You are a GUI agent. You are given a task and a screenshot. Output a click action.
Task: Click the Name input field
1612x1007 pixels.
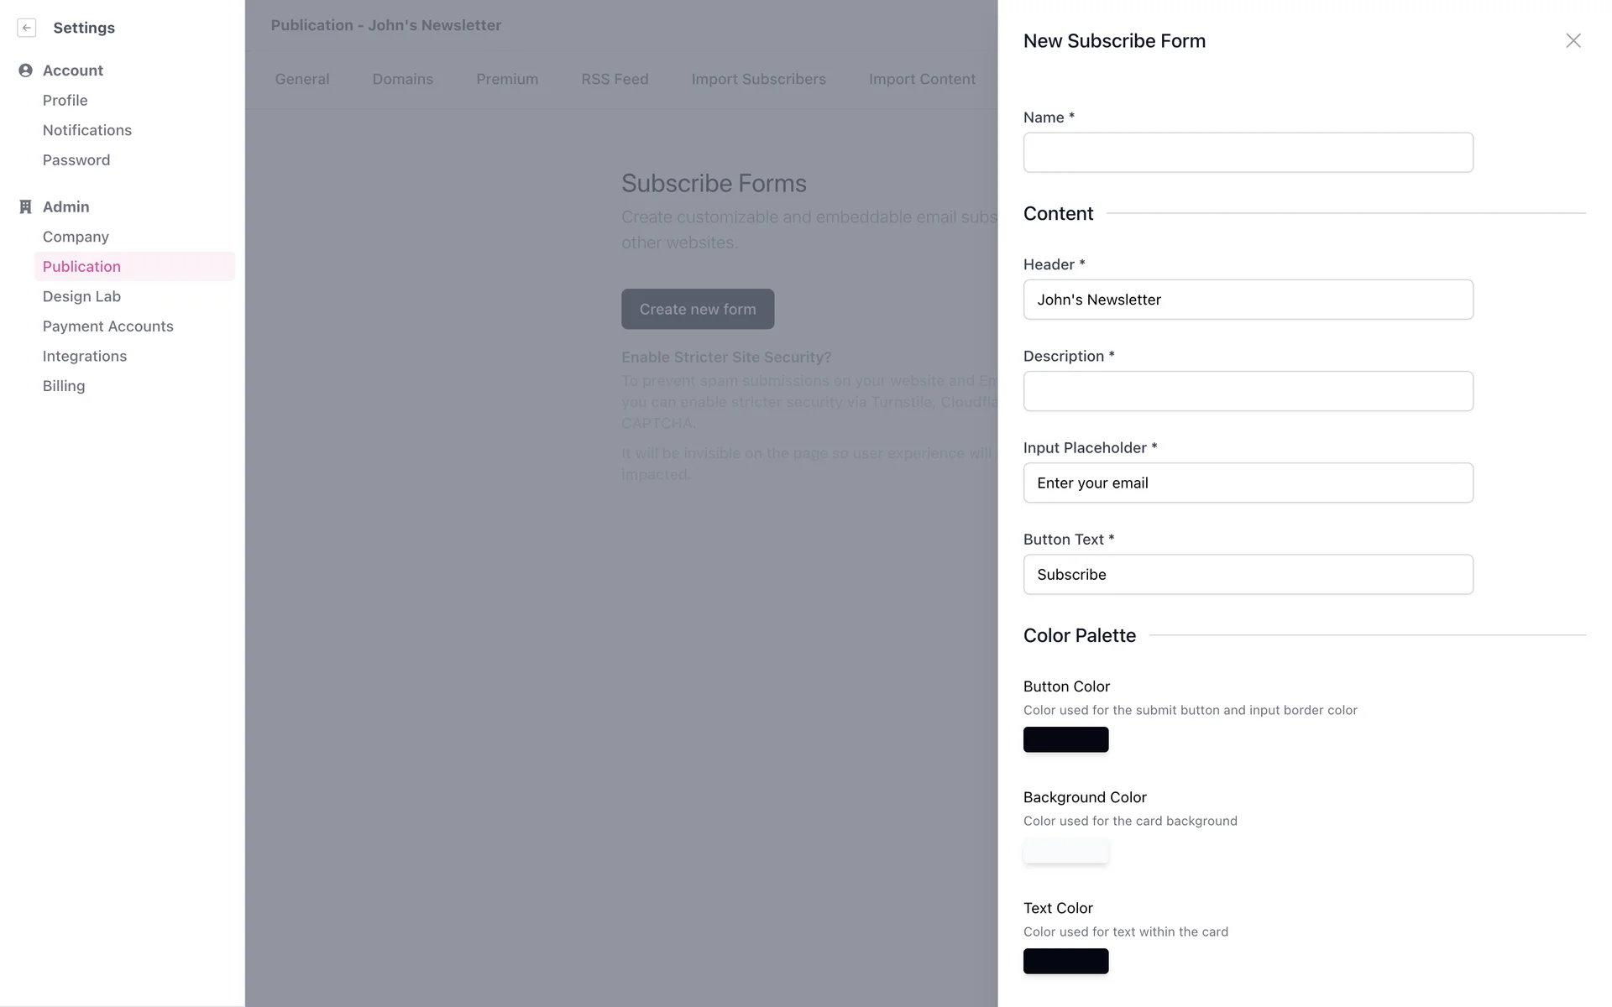(x=1248, y=153)
